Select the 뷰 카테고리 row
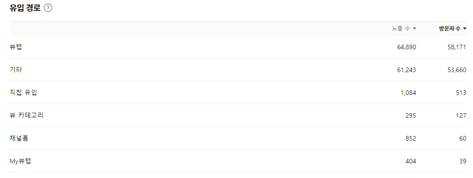This screenshot has height=178, width=473. (238, 115)
